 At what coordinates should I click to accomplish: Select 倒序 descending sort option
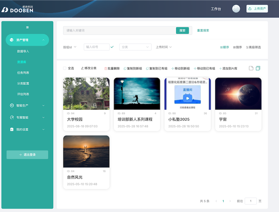(x=238, y=47)
